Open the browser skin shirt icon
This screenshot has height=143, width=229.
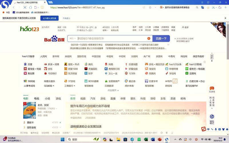click(x=208, y=2)
